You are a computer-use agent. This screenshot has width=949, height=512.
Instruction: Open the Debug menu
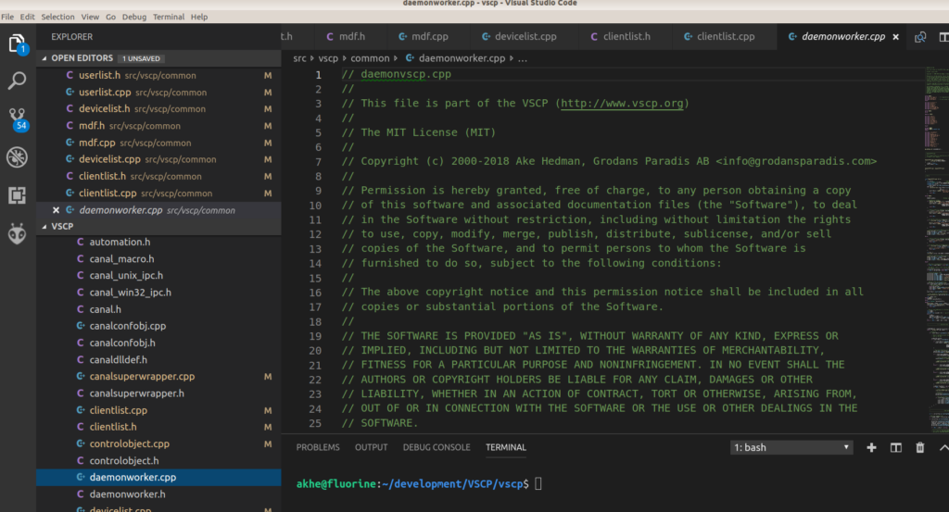133,17
